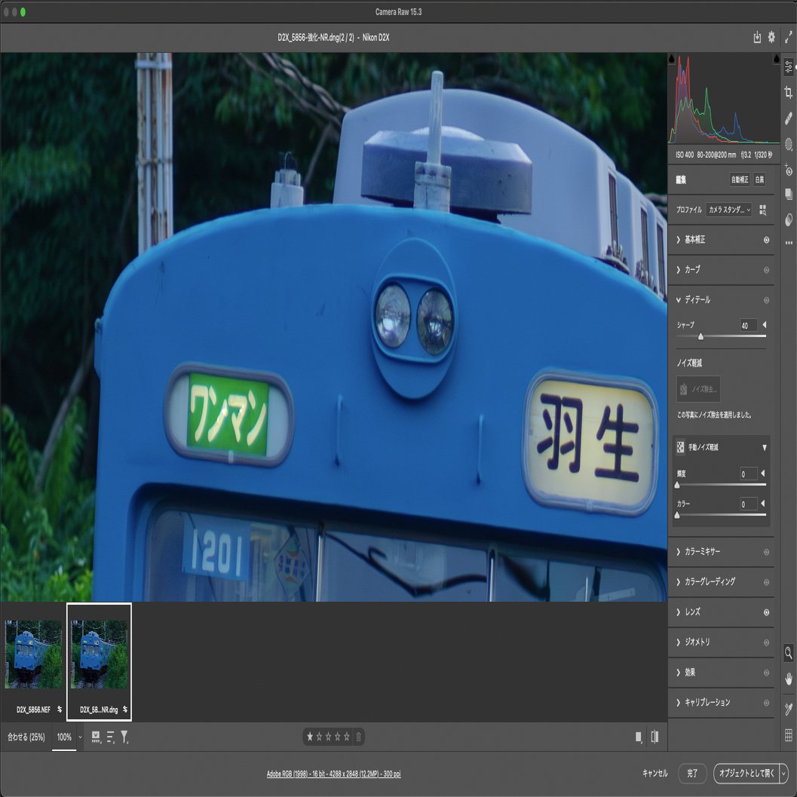This screenshot has height=797, width=797.
Task: Open the zoom percentage dropdown arrow
Action: point(80,737)
